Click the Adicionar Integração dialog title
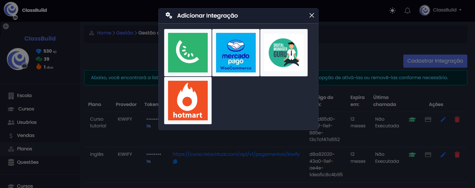Viewport: 475px width, 188px height. [207, 15]
